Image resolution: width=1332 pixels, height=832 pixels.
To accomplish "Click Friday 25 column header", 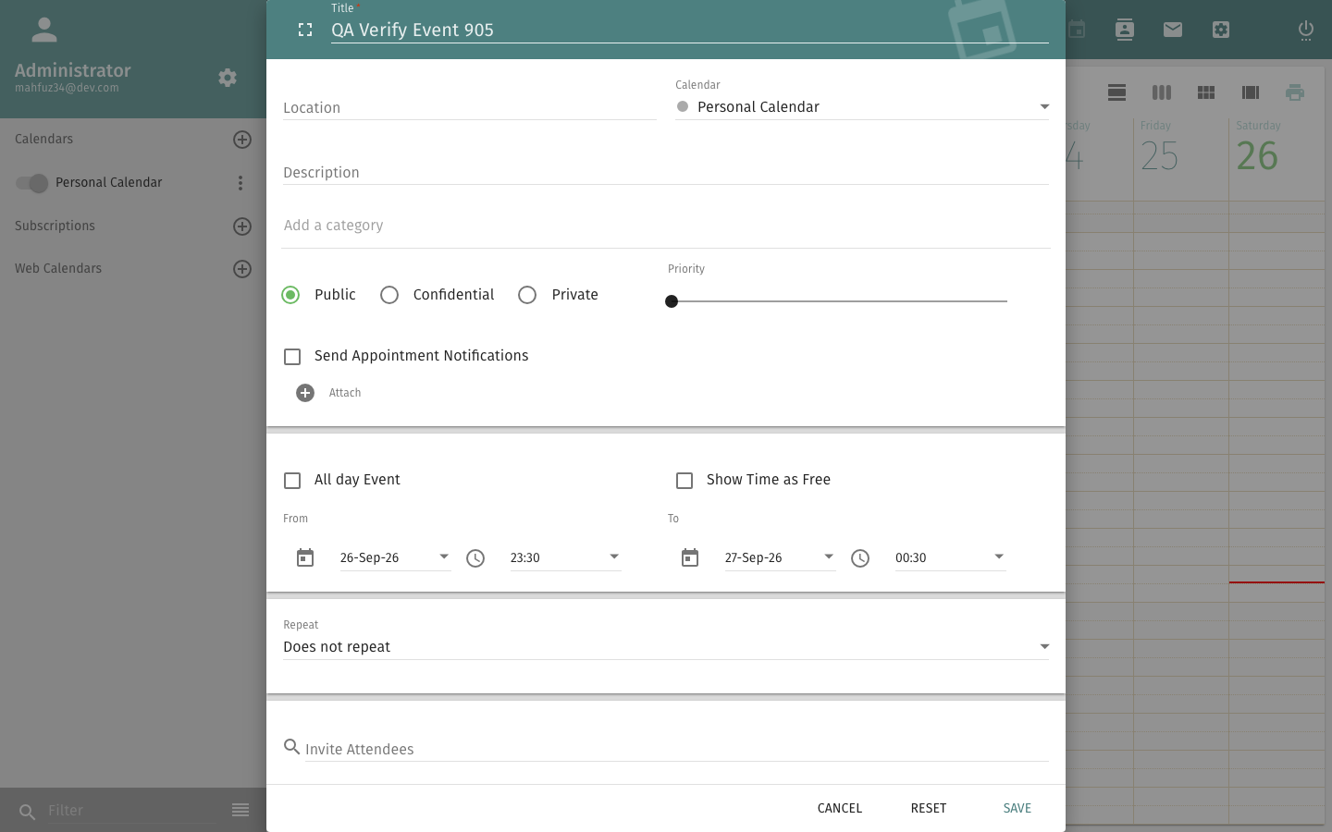I will click(1181, 148).
